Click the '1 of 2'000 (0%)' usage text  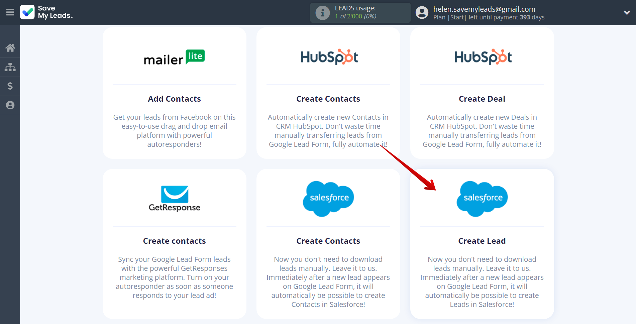(x=355, y=16)
